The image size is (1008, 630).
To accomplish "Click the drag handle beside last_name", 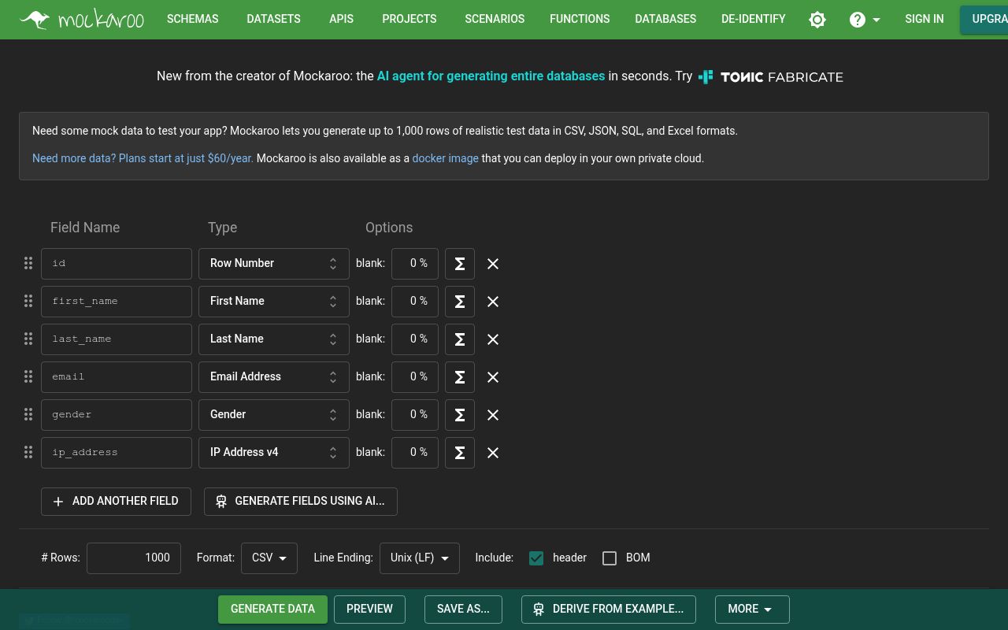I will (28, 339).
